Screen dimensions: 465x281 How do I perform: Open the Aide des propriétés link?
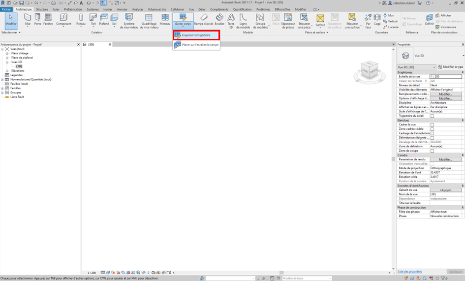click(409, 271)
